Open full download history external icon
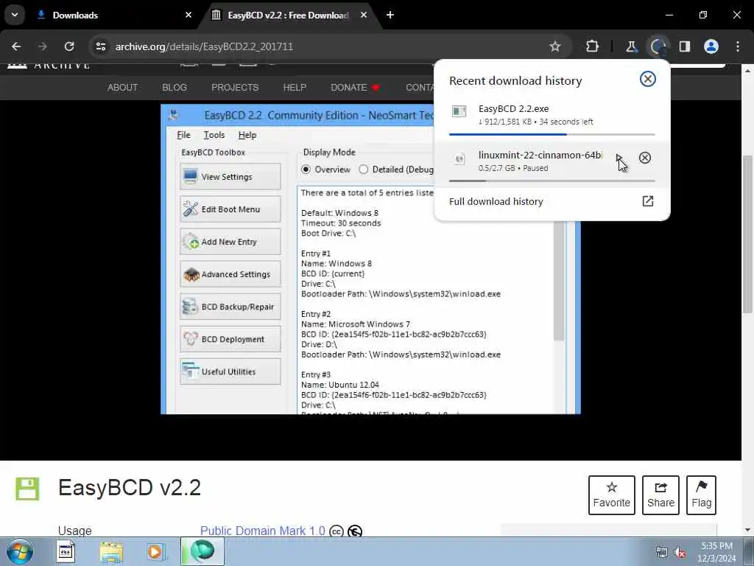This screenshot has width=754, height=566. [x=648, y=201]
